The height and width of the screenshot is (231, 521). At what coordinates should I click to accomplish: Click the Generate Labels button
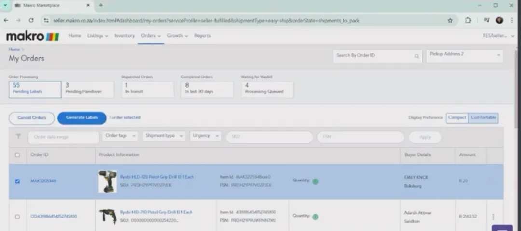[82, 118]
